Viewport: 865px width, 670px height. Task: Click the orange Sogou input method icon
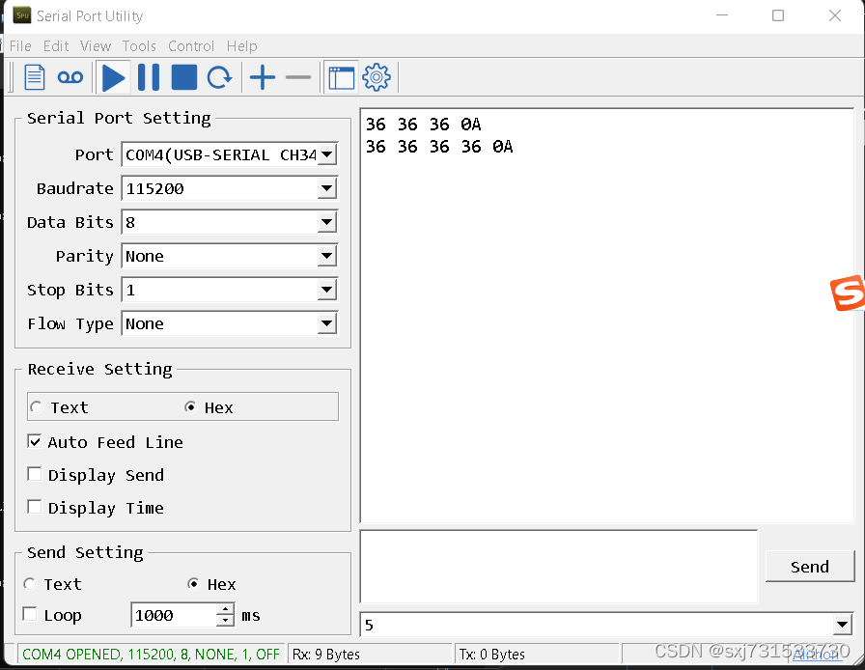pos(848,293)
